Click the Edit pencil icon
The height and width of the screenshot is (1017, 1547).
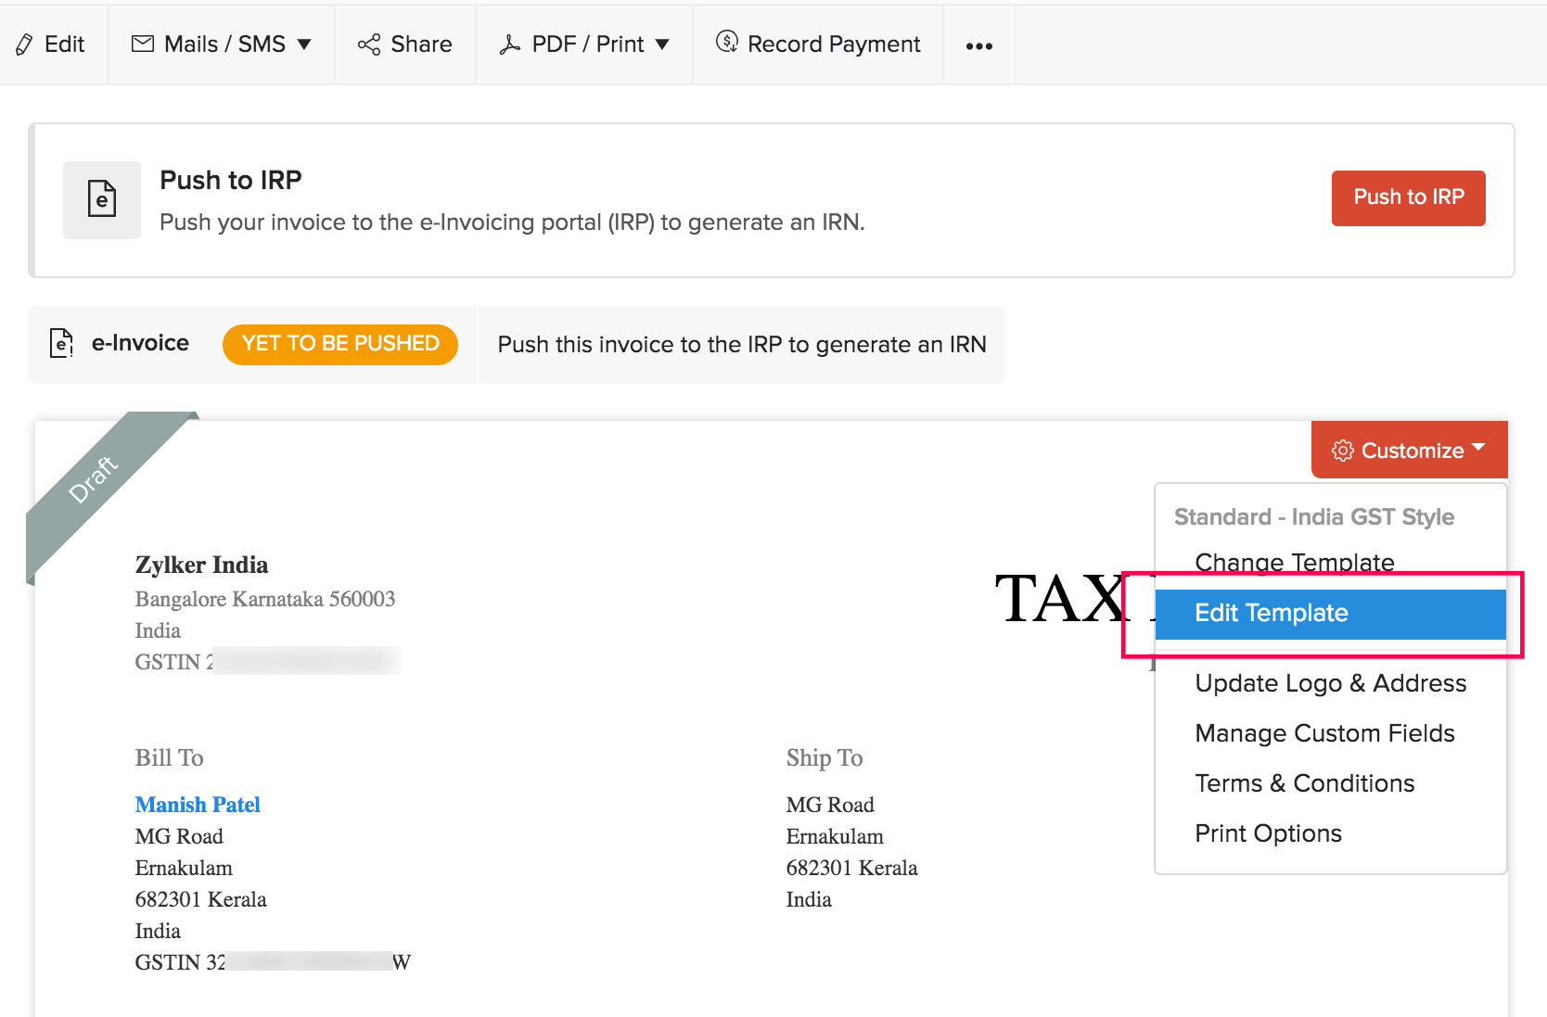point(25,44)
